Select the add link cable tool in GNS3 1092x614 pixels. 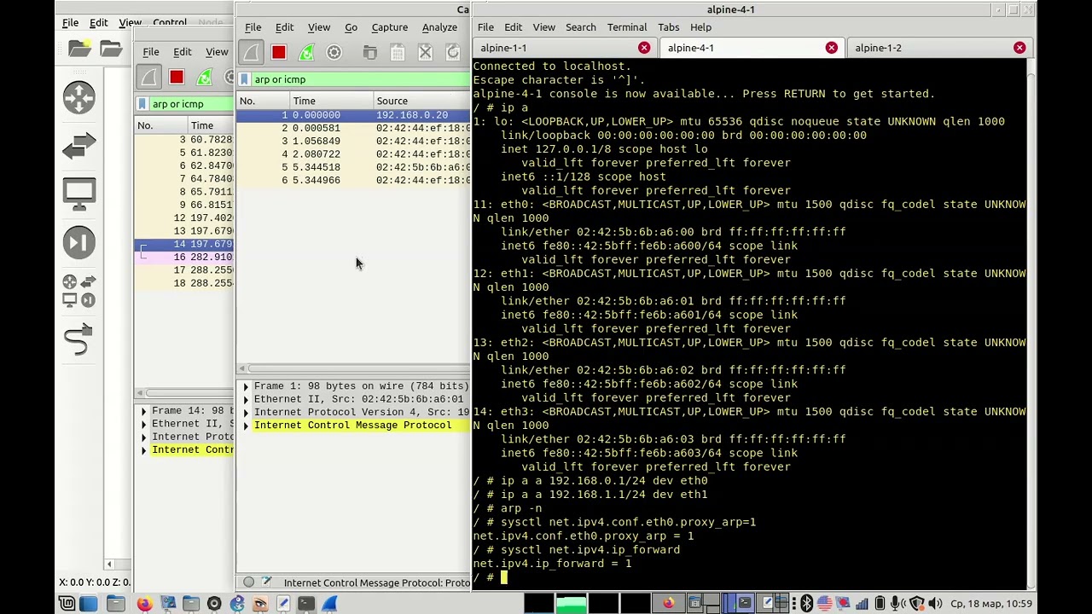pos(78,339)
